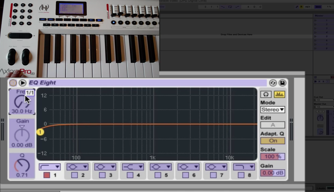Screen dimensions: 334x192
Task: Enable audition mode headphone icon
Action: pos(266,94)
